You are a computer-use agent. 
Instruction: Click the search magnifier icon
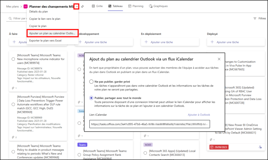pyautogui.click(x=10, y=19)
